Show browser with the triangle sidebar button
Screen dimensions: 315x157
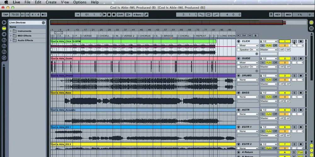(x=4, y=22)
